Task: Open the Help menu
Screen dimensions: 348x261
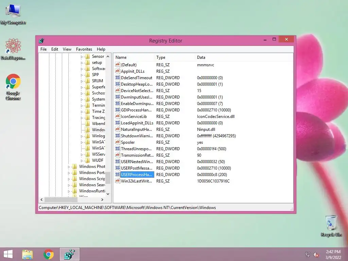Action: (x=101, y=49)
